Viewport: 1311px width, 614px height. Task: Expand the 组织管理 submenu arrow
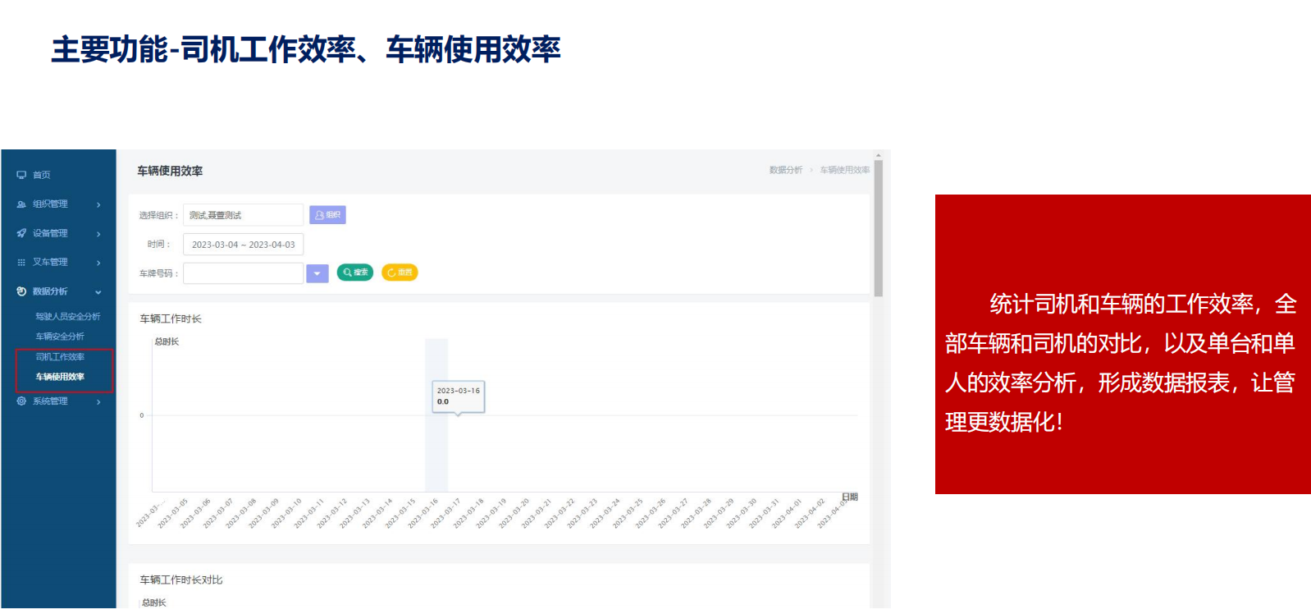(98, 204)
